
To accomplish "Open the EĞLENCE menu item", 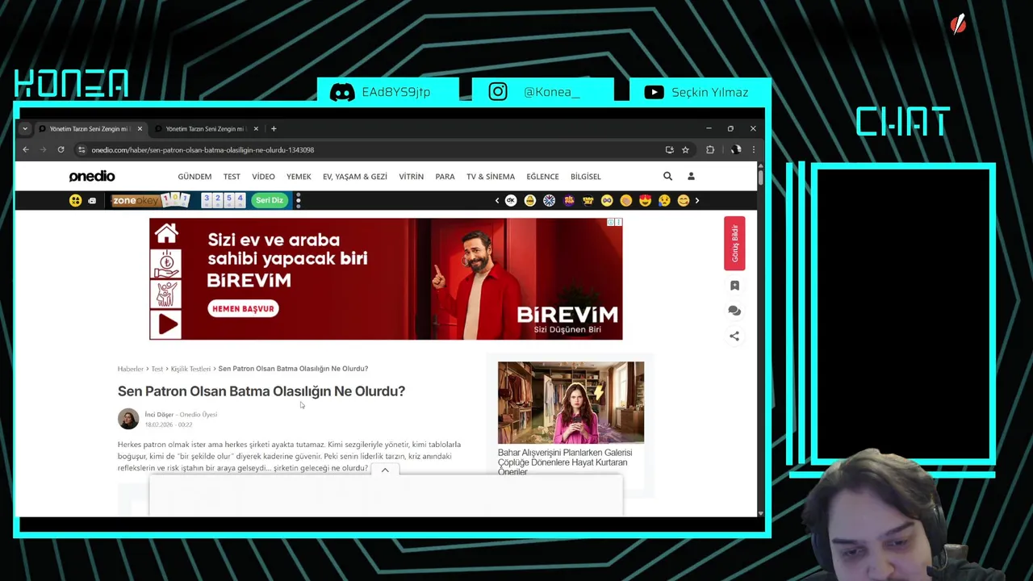I will pos(542,177).
